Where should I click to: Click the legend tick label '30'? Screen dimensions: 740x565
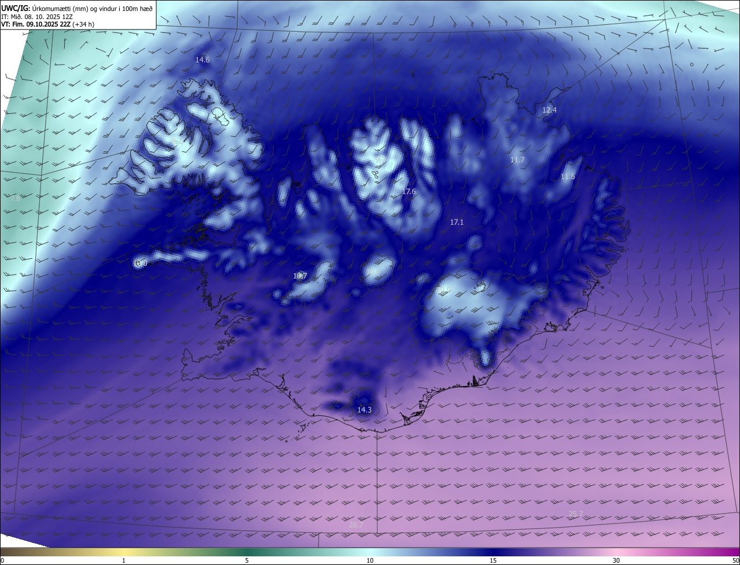tap(616, 560)
